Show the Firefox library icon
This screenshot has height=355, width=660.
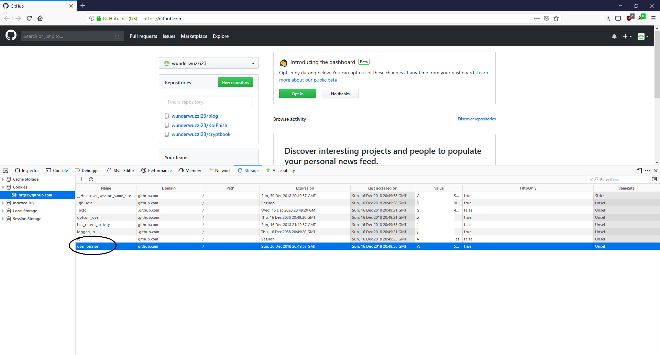(x=607, y=18)
